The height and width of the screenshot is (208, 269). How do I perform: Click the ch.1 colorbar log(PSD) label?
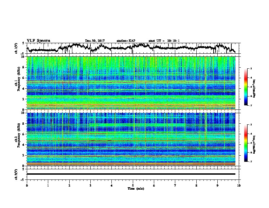[x=254, y=89]
